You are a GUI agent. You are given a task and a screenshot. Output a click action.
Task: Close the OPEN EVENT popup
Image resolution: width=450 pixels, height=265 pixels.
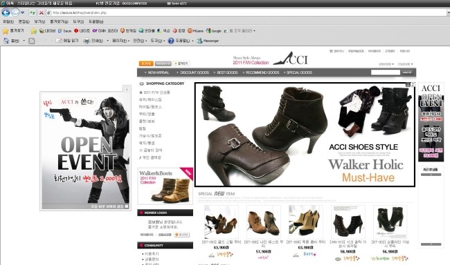point(127,89)
